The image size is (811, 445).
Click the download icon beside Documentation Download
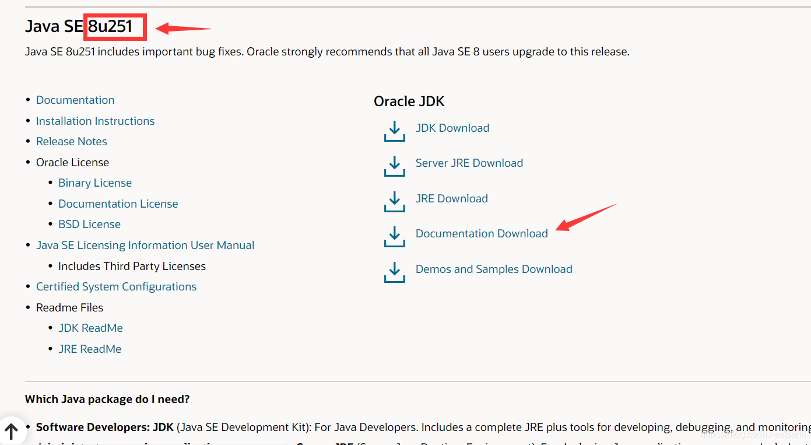[394, 236]
